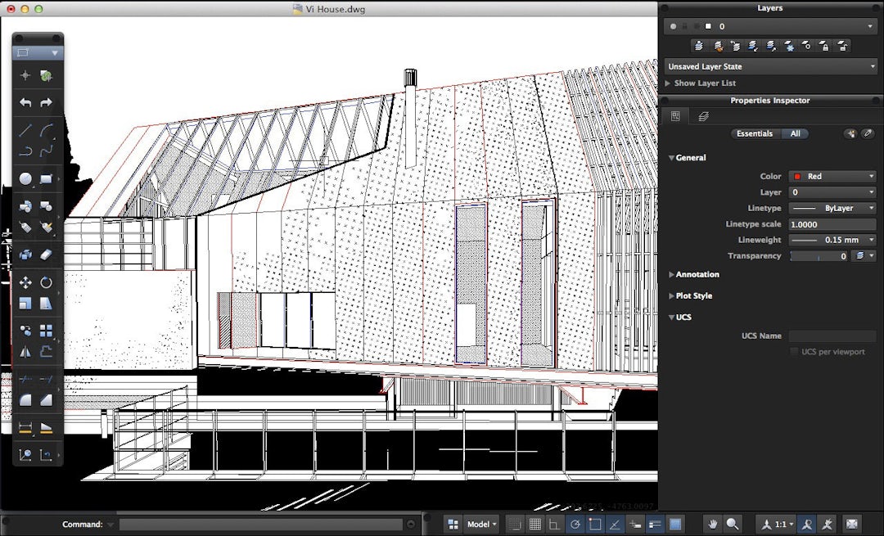The width and height of the screenshot is (884, 536).
Task: Select the Line drawing tool
Action: [25, 129]
